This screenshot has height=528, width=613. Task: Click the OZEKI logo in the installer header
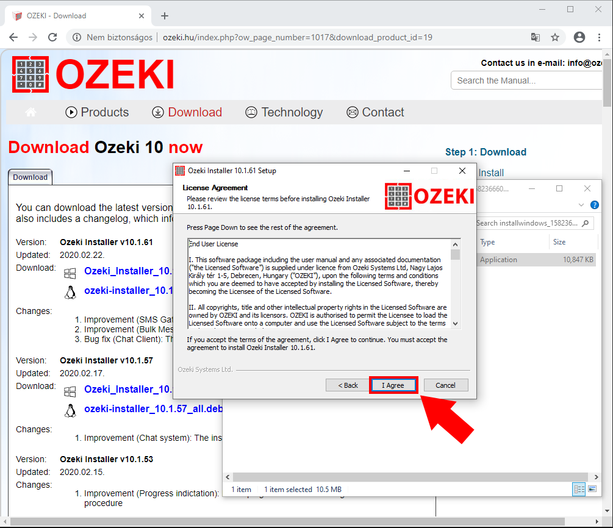[429, 196]
